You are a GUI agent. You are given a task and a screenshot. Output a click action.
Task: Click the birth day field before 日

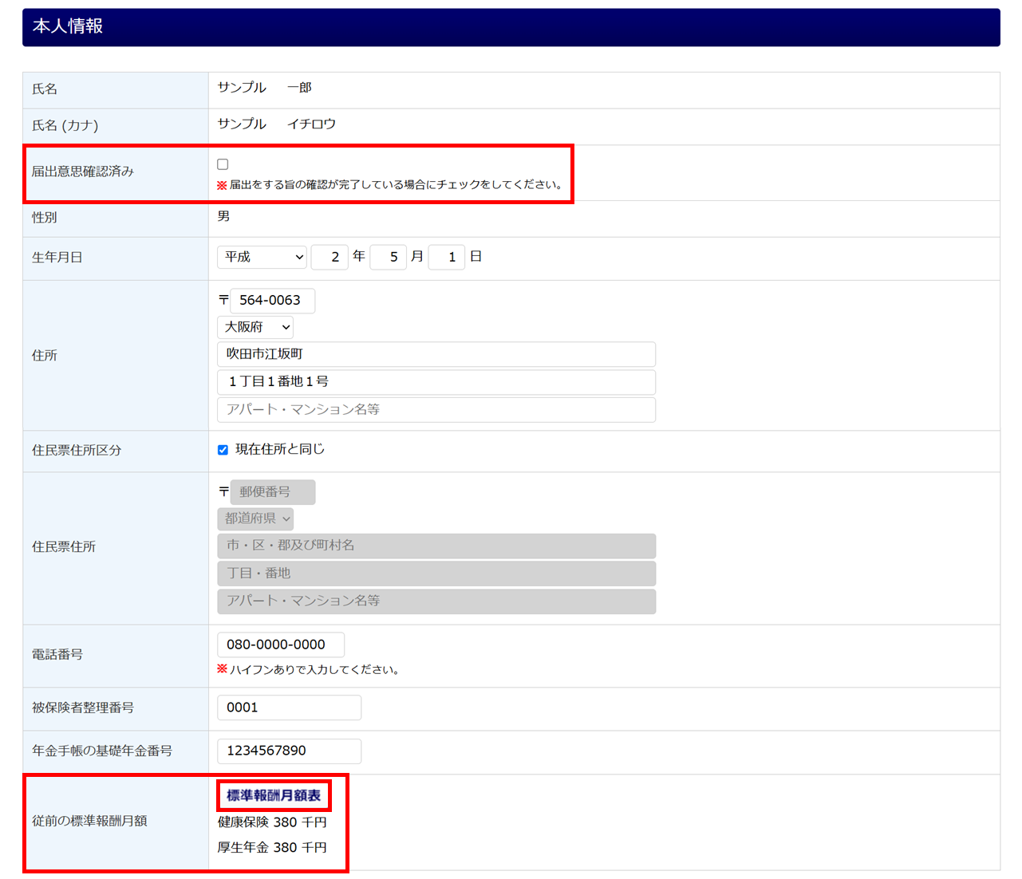447,257
